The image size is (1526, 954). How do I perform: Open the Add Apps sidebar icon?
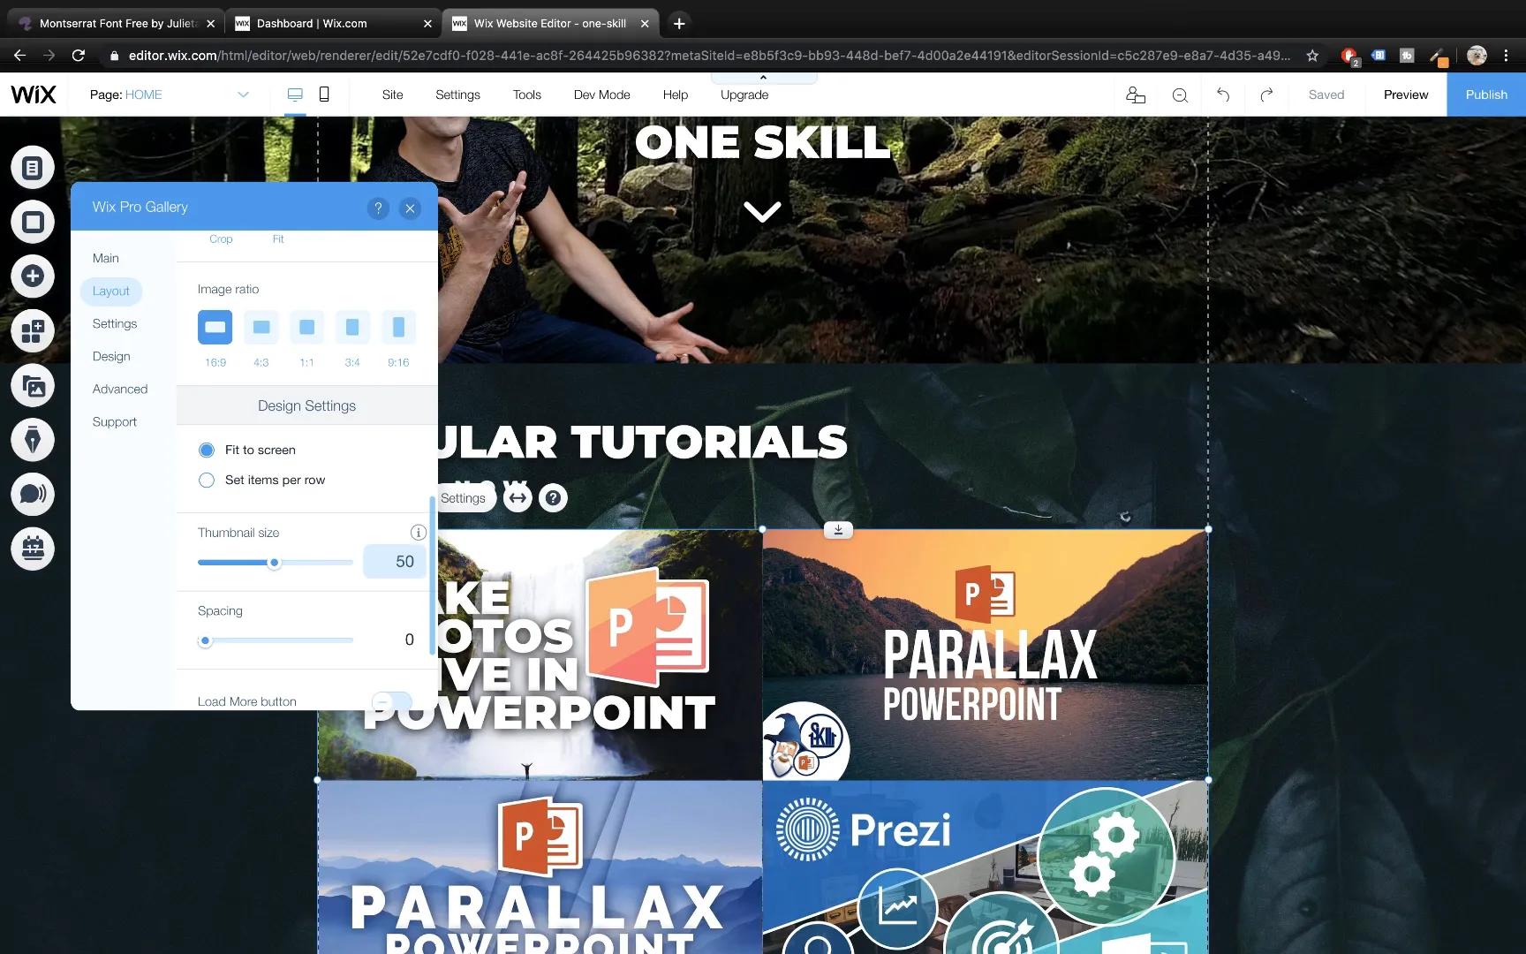coord(33,331)
